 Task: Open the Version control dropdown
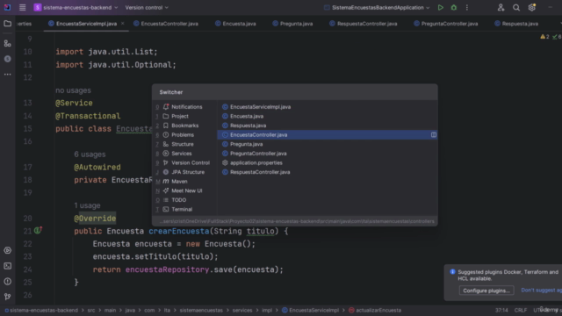[x=147, y=8]
